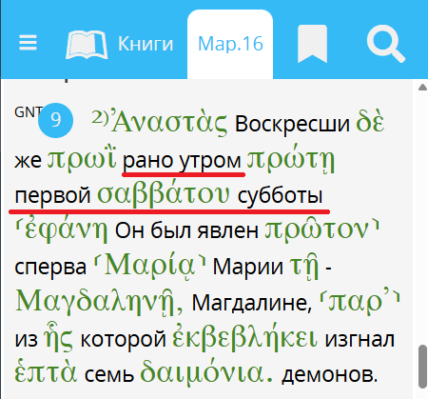Click the vertical scrollbar thumb
428x399 pixels.
click(422, 367)
